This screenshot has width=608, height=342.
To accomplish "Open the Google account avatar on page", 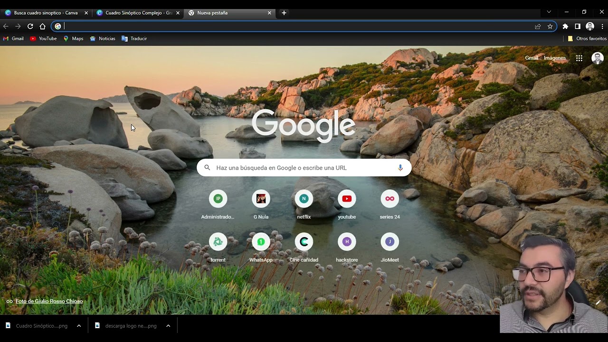I will pyautogui.click(x=598, y=58).
